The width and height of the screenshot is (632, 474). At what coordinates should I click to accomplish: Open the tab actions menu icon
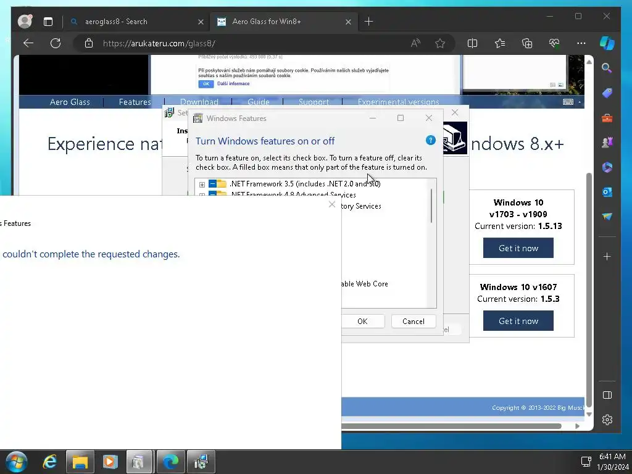click(48, 22)
